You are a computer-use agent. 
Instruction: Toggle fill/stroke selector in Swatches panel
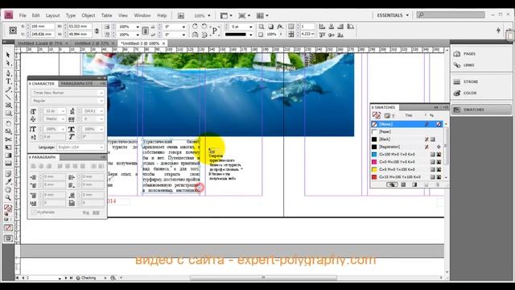coord(377,115)
